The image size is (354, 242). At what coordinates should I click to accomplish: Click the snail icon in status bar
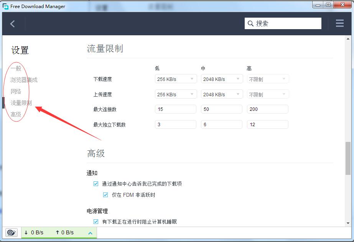tap(11, 232)
